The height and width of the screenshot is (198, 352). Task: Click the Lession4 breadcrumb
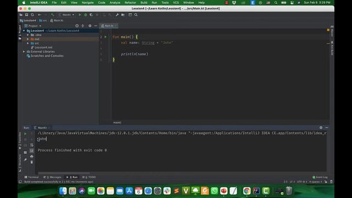tap(28, 20)
